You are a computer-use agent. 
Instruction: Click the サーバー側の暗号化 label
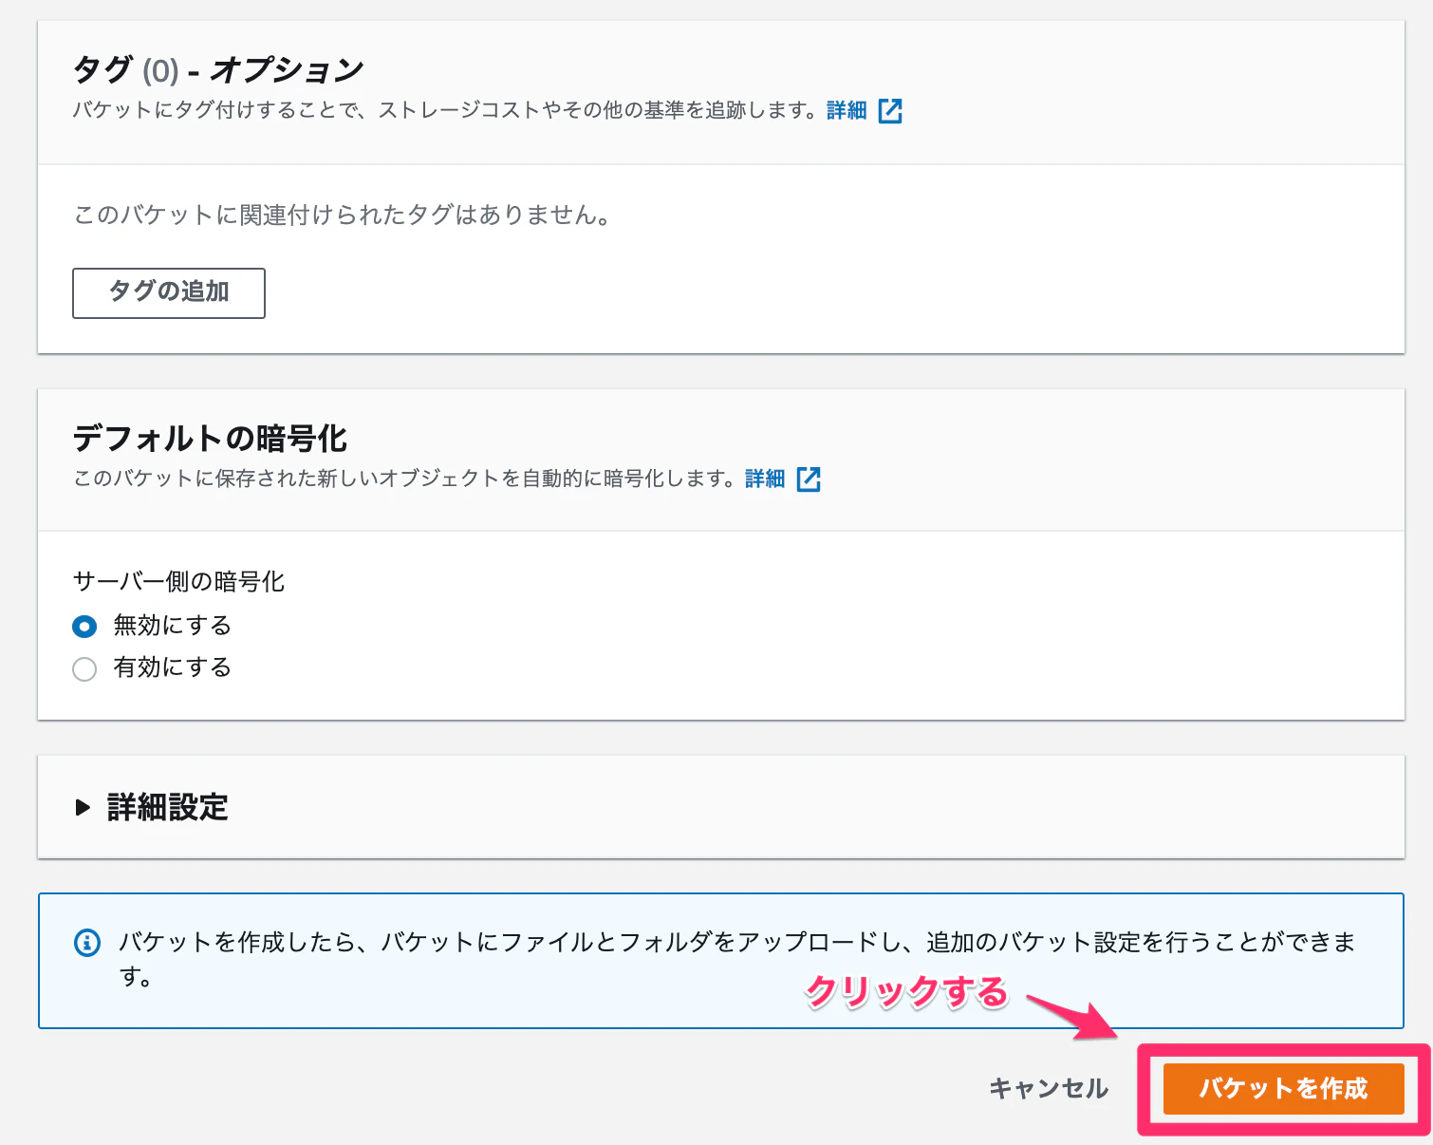tap(178, 581)
